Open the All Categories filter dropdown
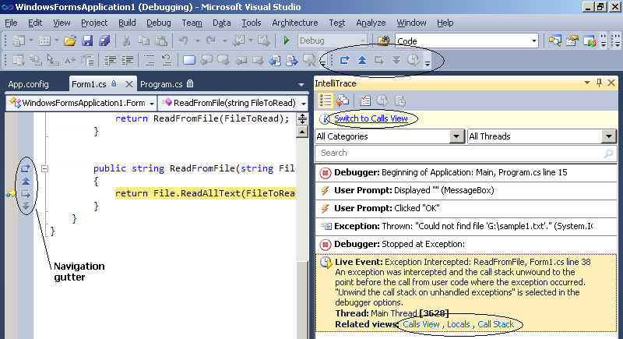 coord(456,136)
